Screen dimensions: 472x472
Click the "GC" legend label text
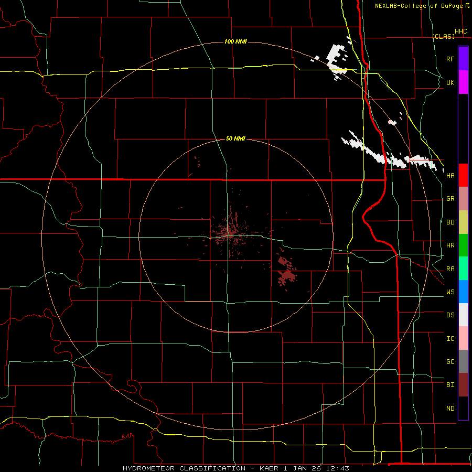pos(450,362)
